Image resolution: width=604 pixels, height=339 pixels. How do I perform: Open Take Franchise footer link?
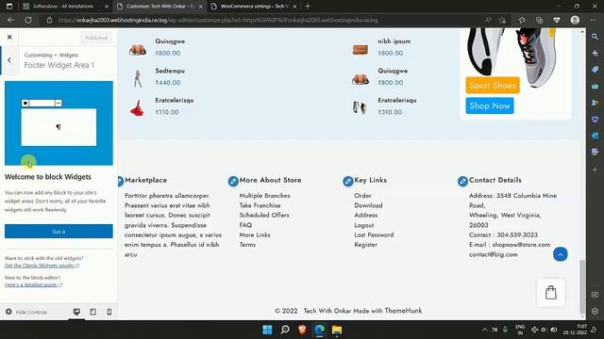click(260, 205)
